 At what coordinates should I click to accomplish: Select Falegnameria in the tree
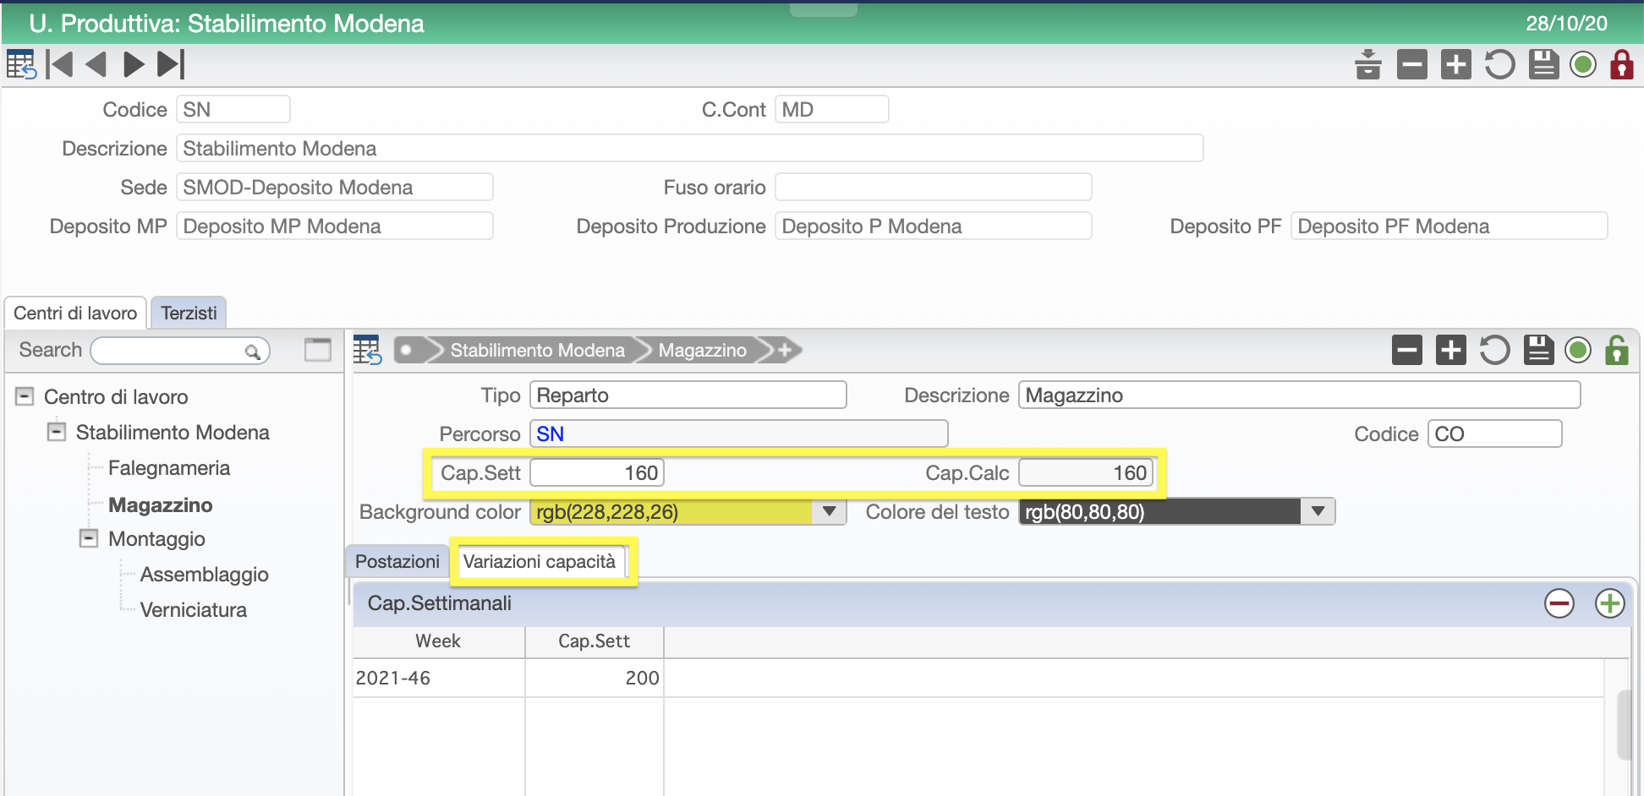pyautogui.click(x=169, y=468)
